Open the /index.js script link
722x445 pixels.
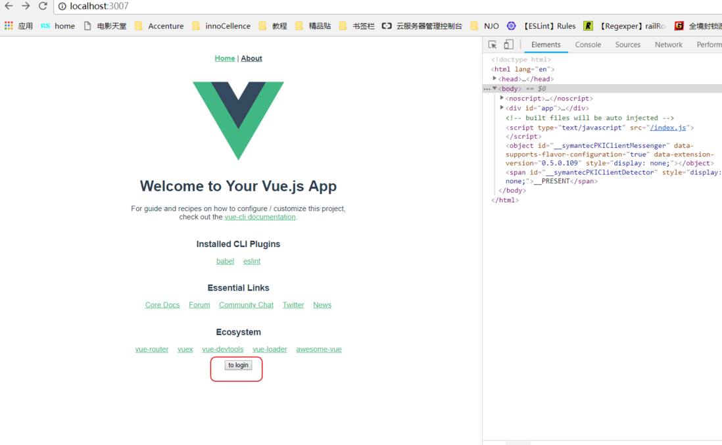(x=668, y=128)
